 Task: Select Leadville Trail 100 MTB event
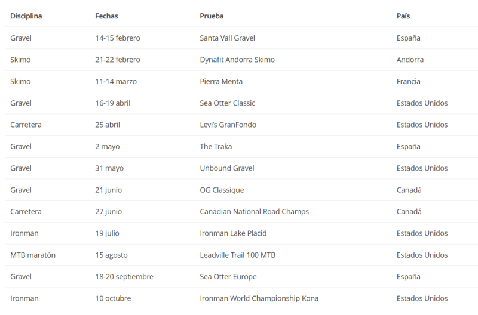point(237,255)
